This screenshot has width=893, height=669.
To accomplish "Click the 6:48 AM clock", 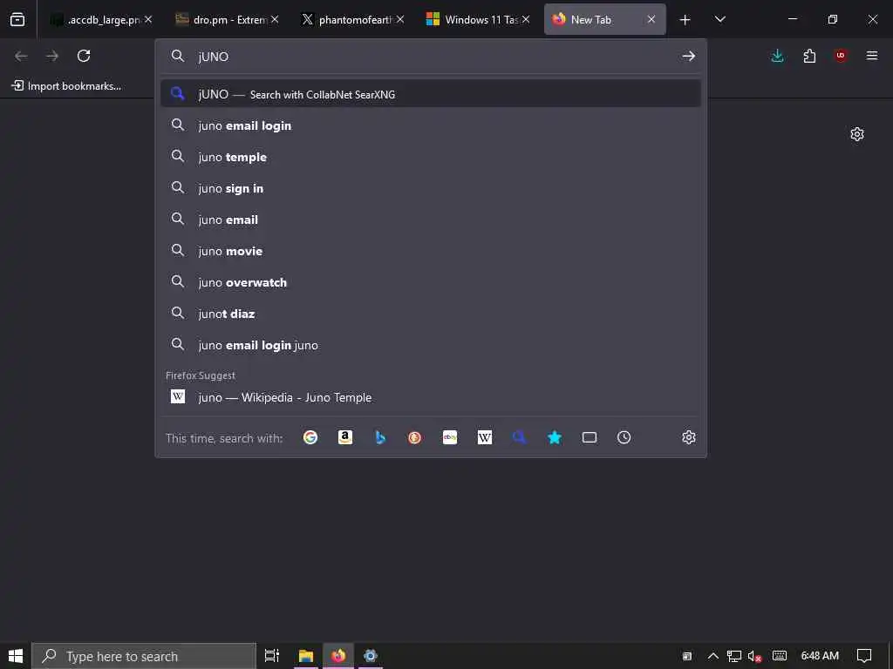I will (x=820, y=656).
